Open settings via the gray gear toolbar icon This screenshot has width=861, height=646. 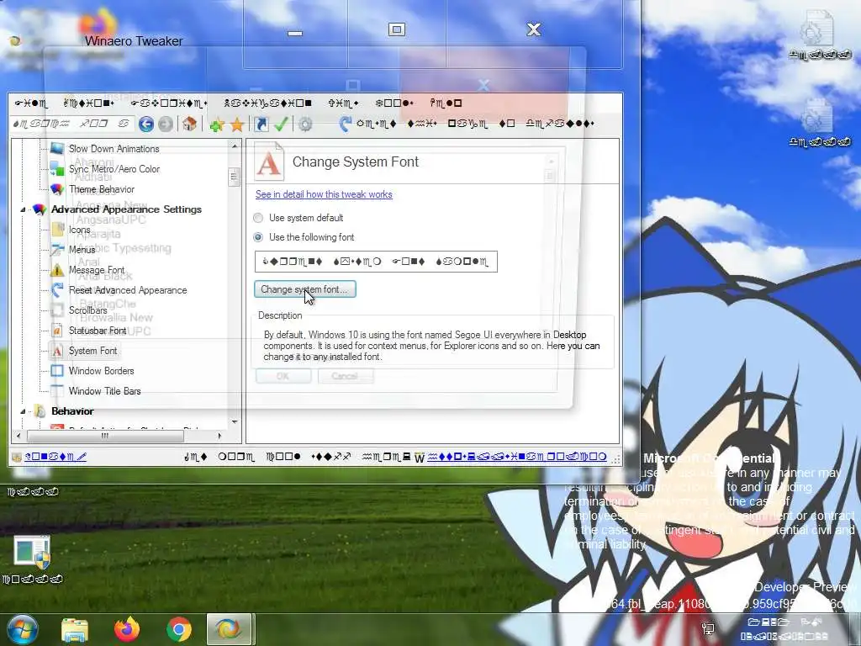point(305,124)
